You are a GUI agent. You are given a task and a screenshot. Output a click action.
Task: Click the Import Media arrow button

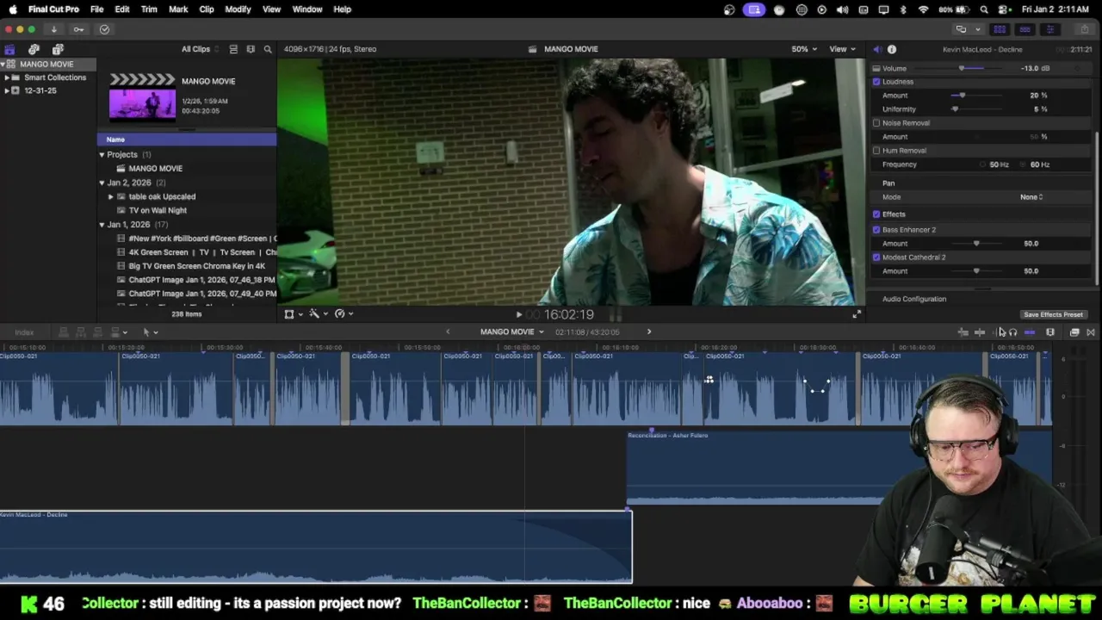pos(53,29)
